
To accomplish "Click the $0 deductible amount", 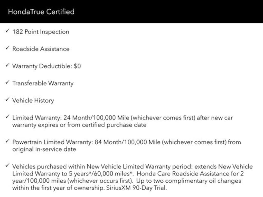I will [77, 66].
